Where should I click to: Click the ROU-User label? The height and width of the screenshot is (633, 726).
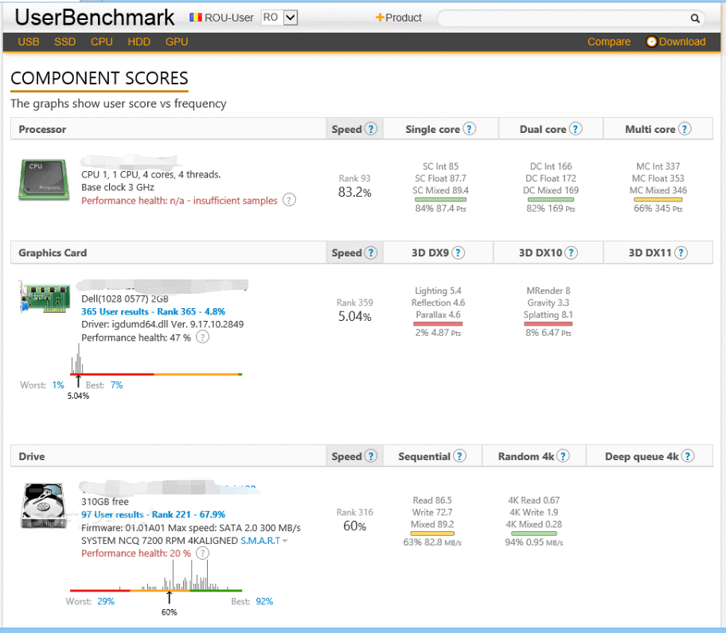[x=228, y=18]
